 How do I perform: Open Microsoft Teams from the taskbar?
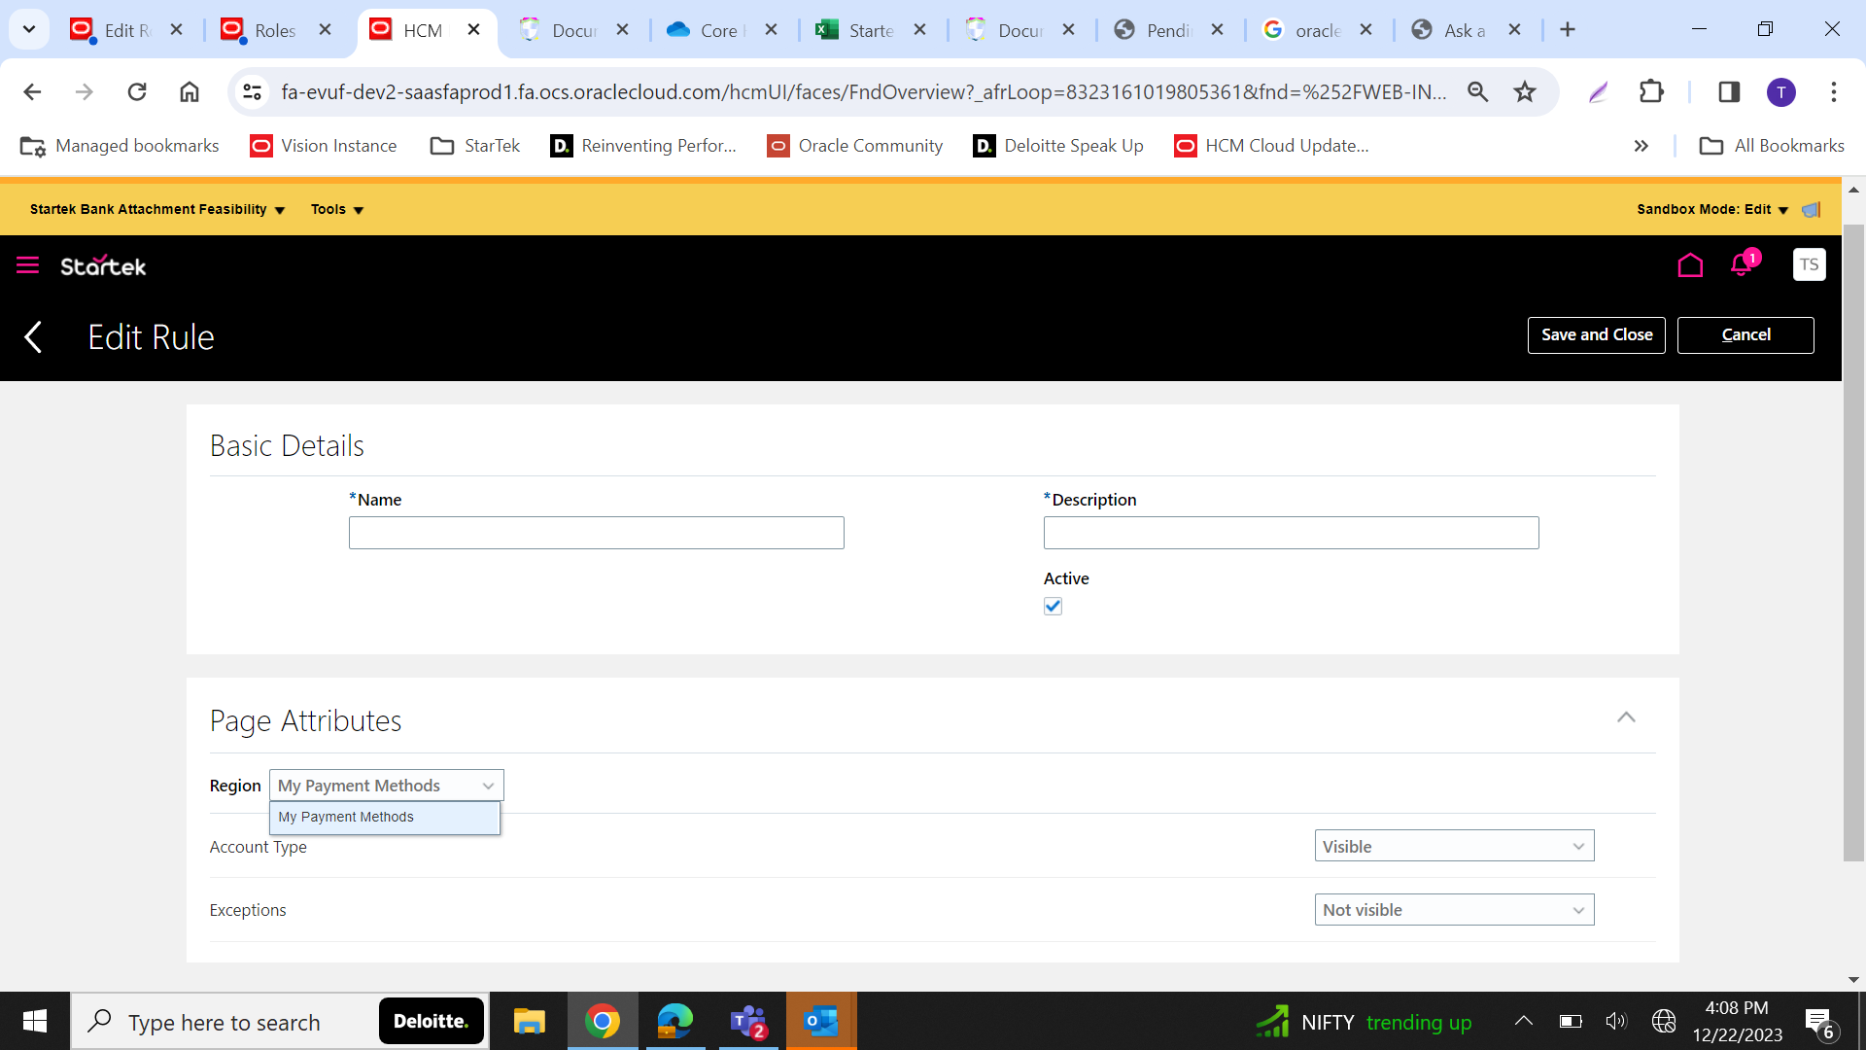747,1021
